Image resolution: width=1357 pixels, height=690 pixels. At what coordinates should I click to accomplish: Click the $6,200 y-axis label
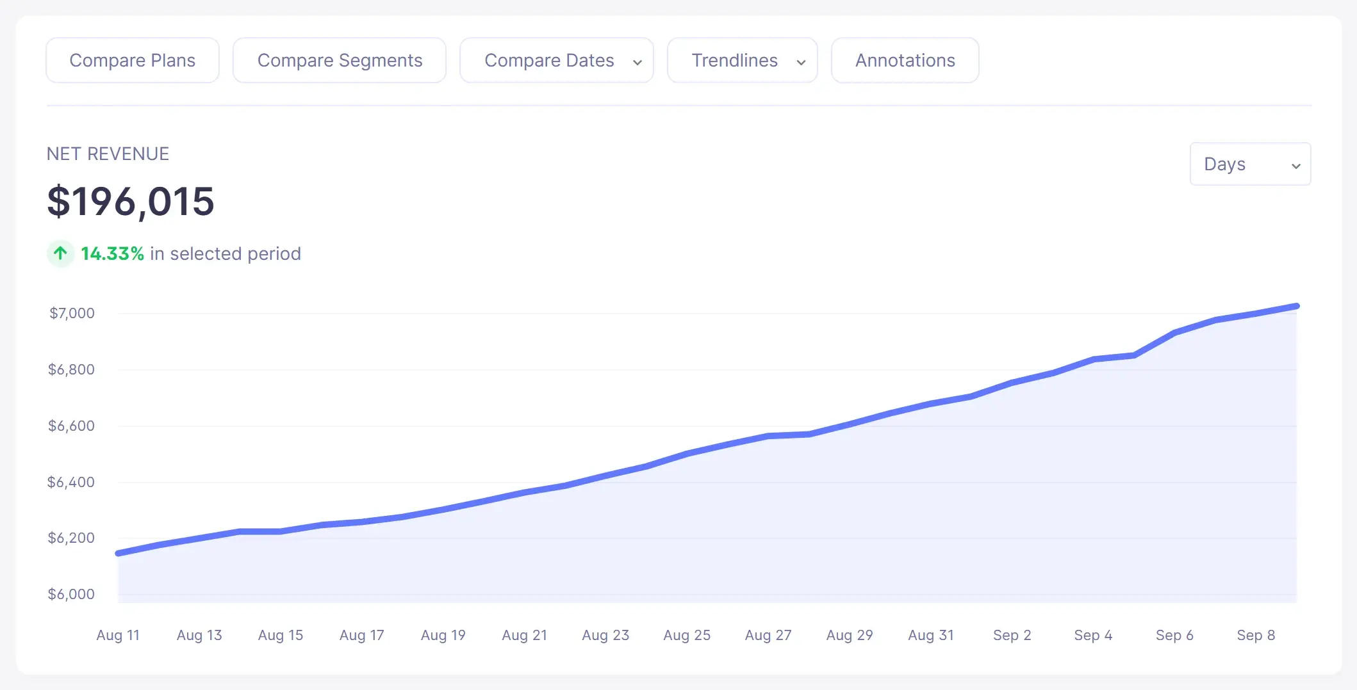pos(71,538)
